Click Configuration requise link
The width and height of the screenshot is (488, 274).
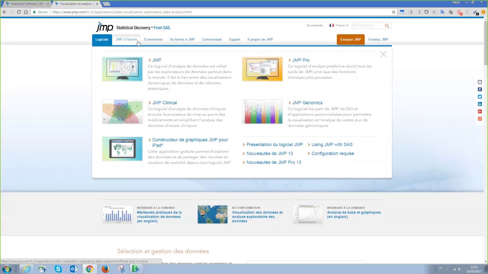coord(332,153)
